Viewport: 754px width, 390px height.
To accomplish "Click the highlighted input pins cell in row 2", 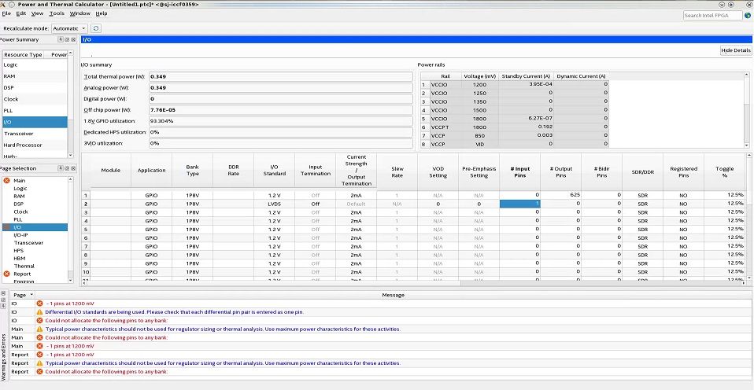I will tap(519, 204).
